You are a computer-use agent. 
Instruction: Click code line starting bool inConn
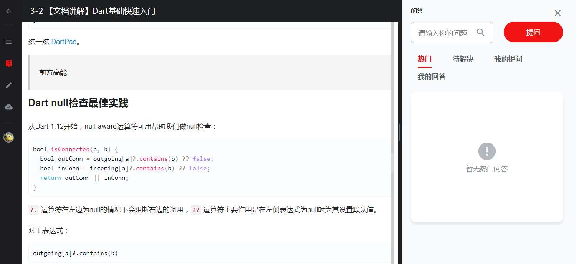tap(126, 168)
